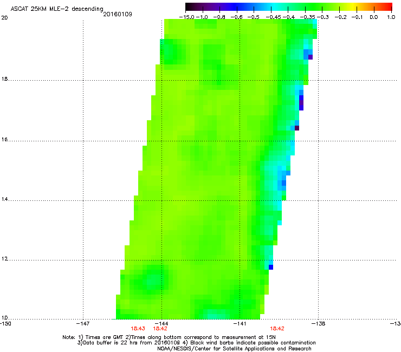Click the title 'ASCAT 25KM MLE-2 descending'
The width and height of the screenshot is (401, 352).
57,9
